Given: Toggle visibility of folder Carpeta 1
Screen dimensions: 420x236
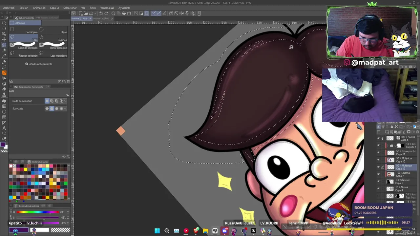Looking at the screenshot, I should (x=378, y=146).
